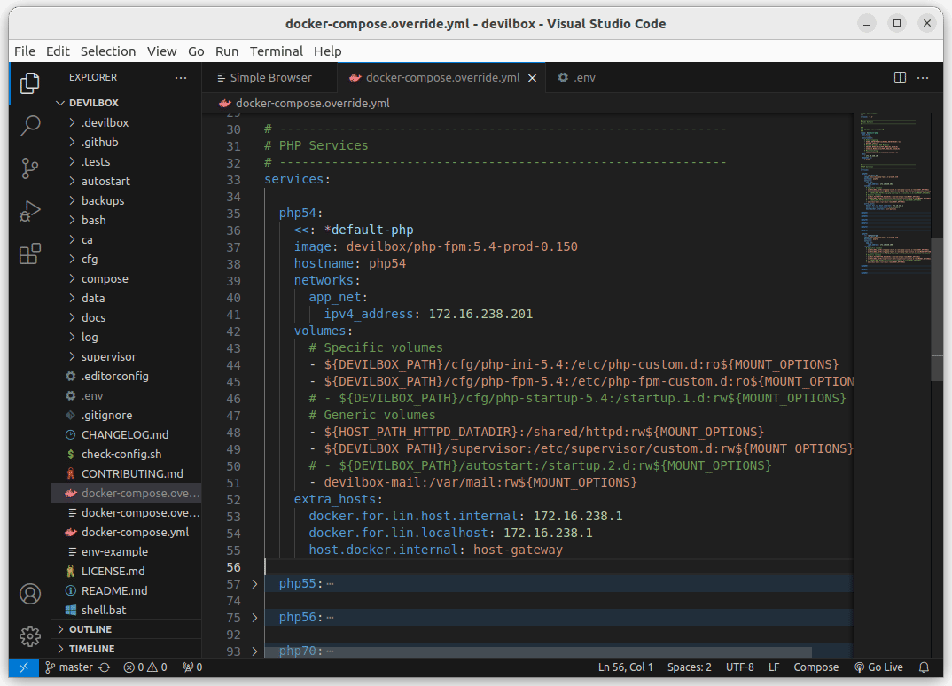Viewport: 952px width, 686px height.
Task: Switch git branch from master
Action: (x=75, y=667)
